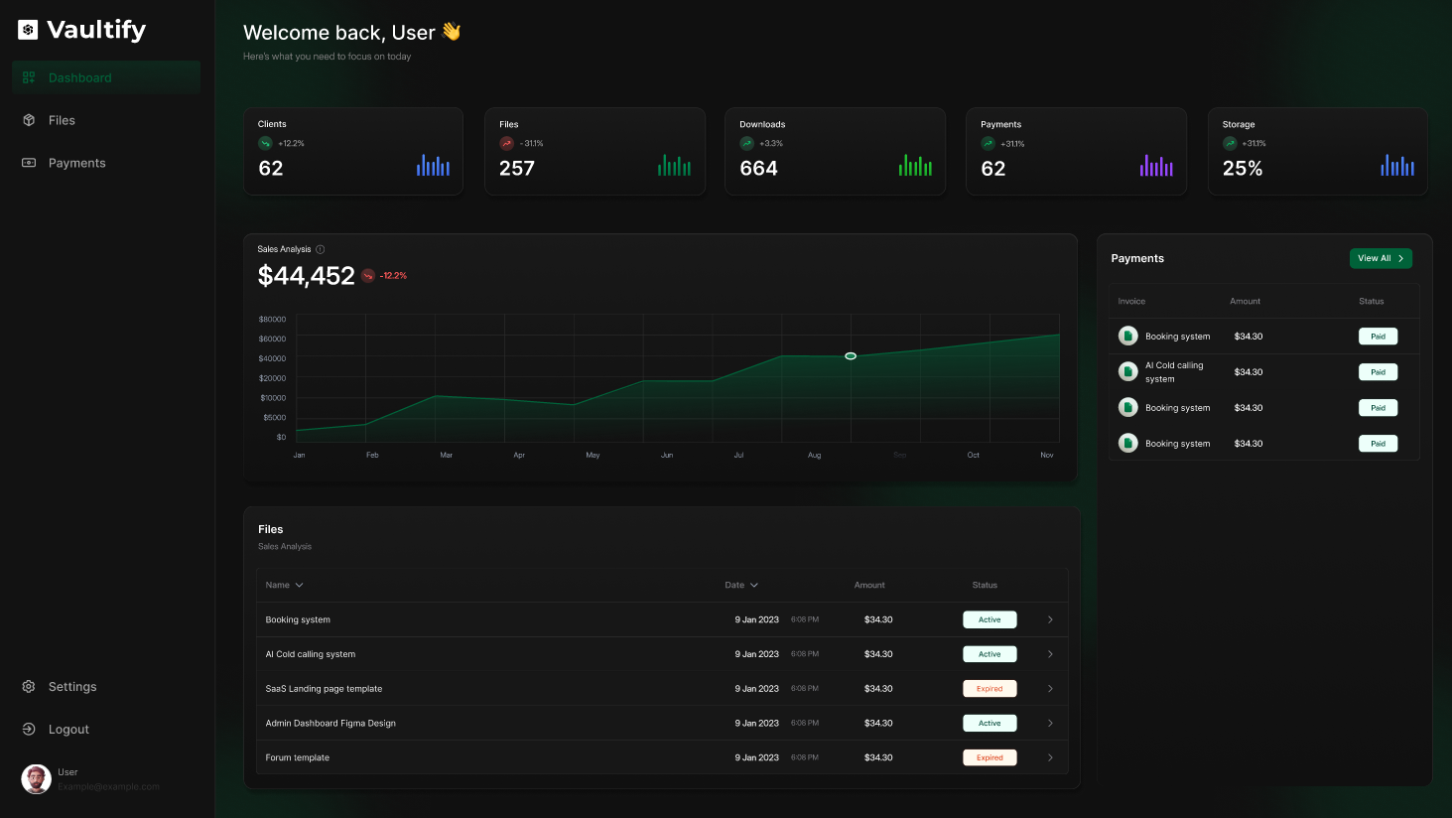Toggle the Active status on Booking system
This screenshot has width=1452, height=818.
[990, 618]
